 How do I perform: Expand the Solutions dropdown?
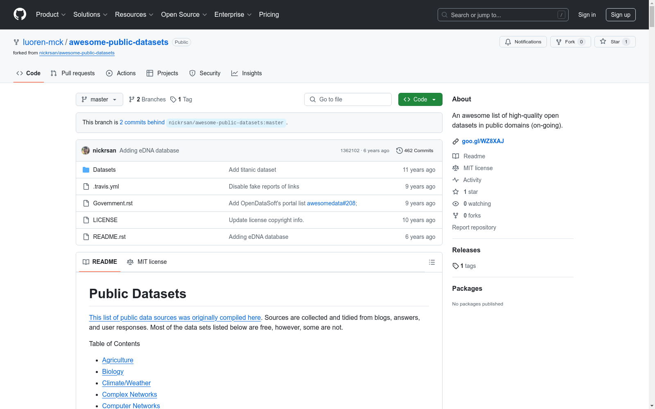[x=90, y=15]
